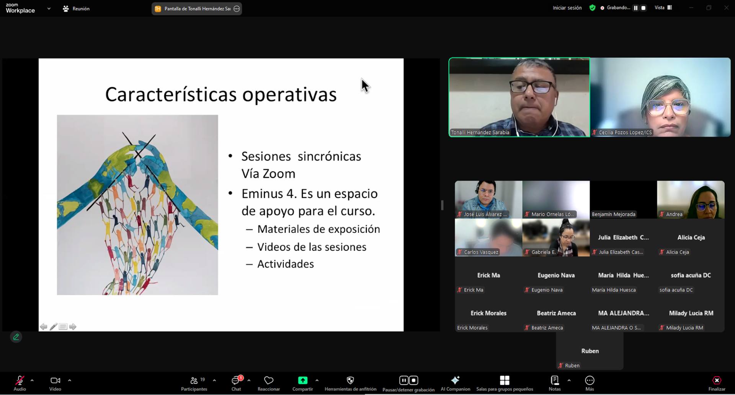Open the Audio options chevron
Viewport: 735px width, 395px height.
click(32, 380)
